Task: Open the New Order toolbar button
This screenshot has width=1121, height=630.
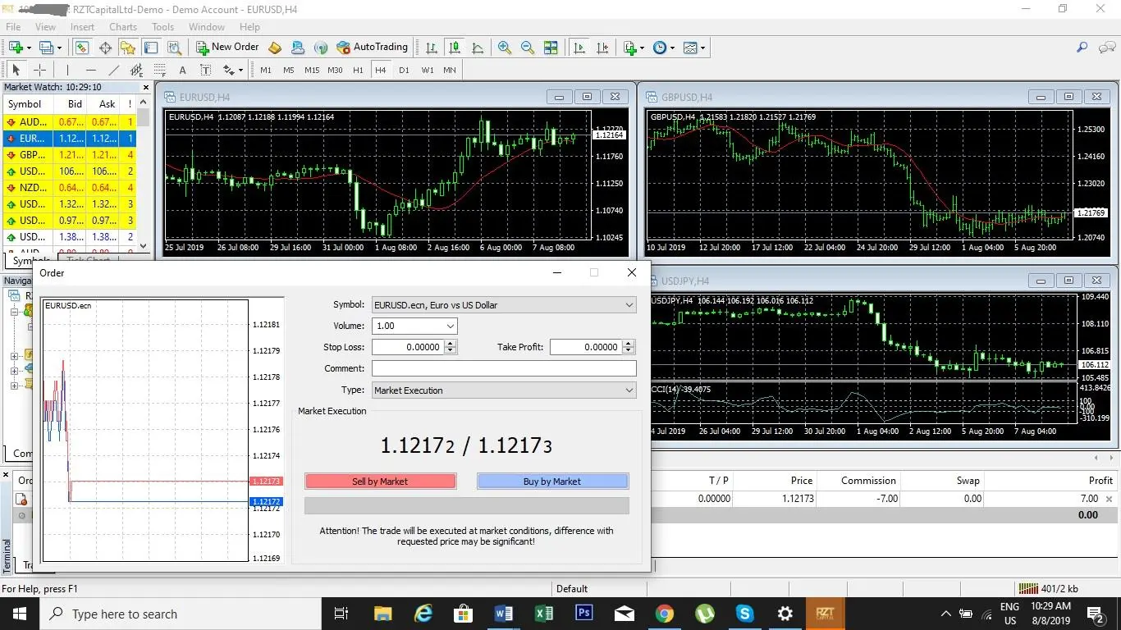Action: (228, 48)
